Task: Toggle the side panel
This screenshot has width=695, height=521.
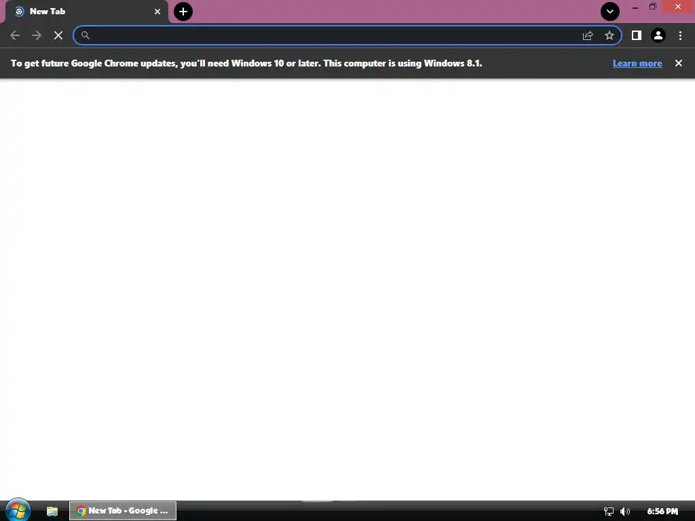Action: (637, 35)
